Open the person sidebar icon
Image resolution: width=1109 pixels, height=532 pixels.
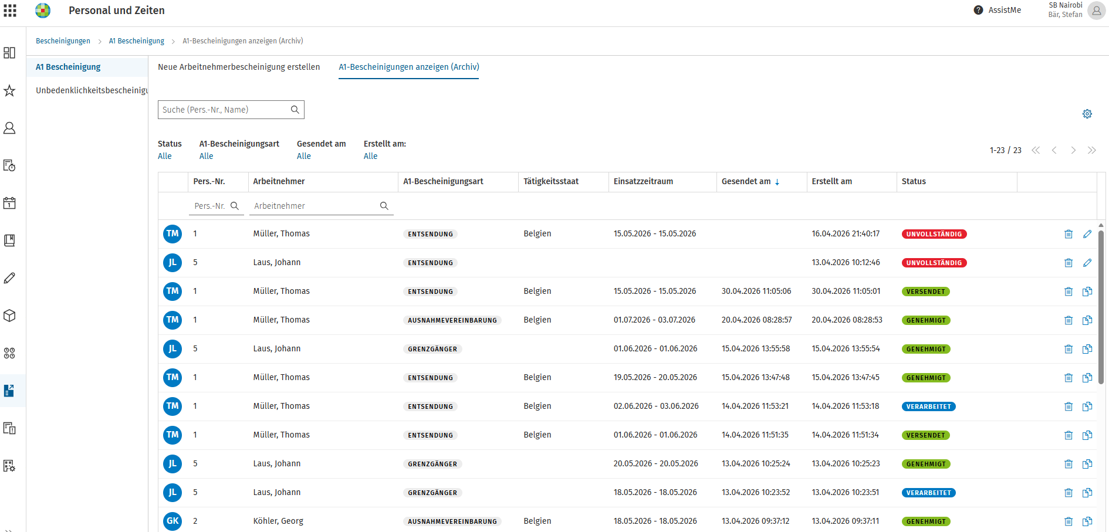tap(9, 128)
